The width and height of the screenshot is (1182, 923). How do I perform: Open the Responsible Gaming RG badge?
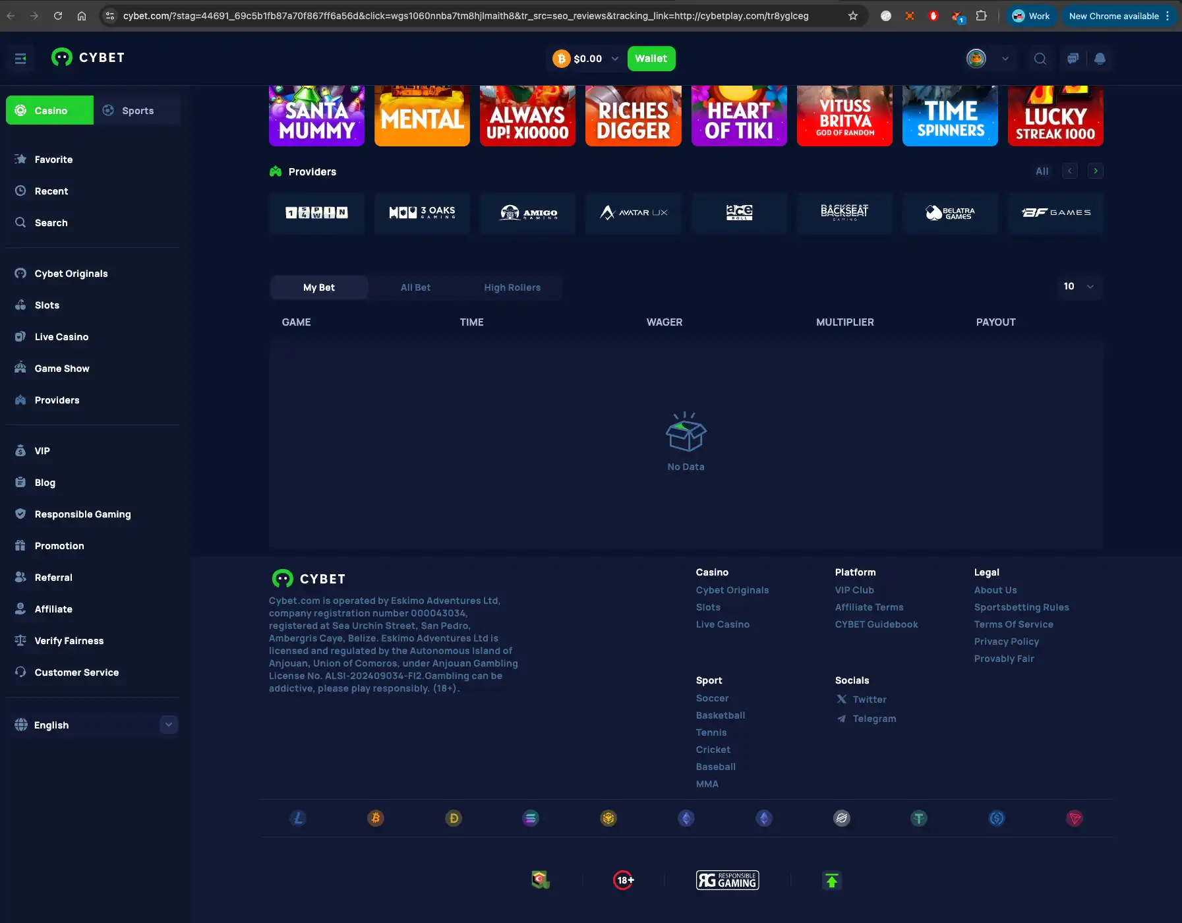tap(728, 880)
